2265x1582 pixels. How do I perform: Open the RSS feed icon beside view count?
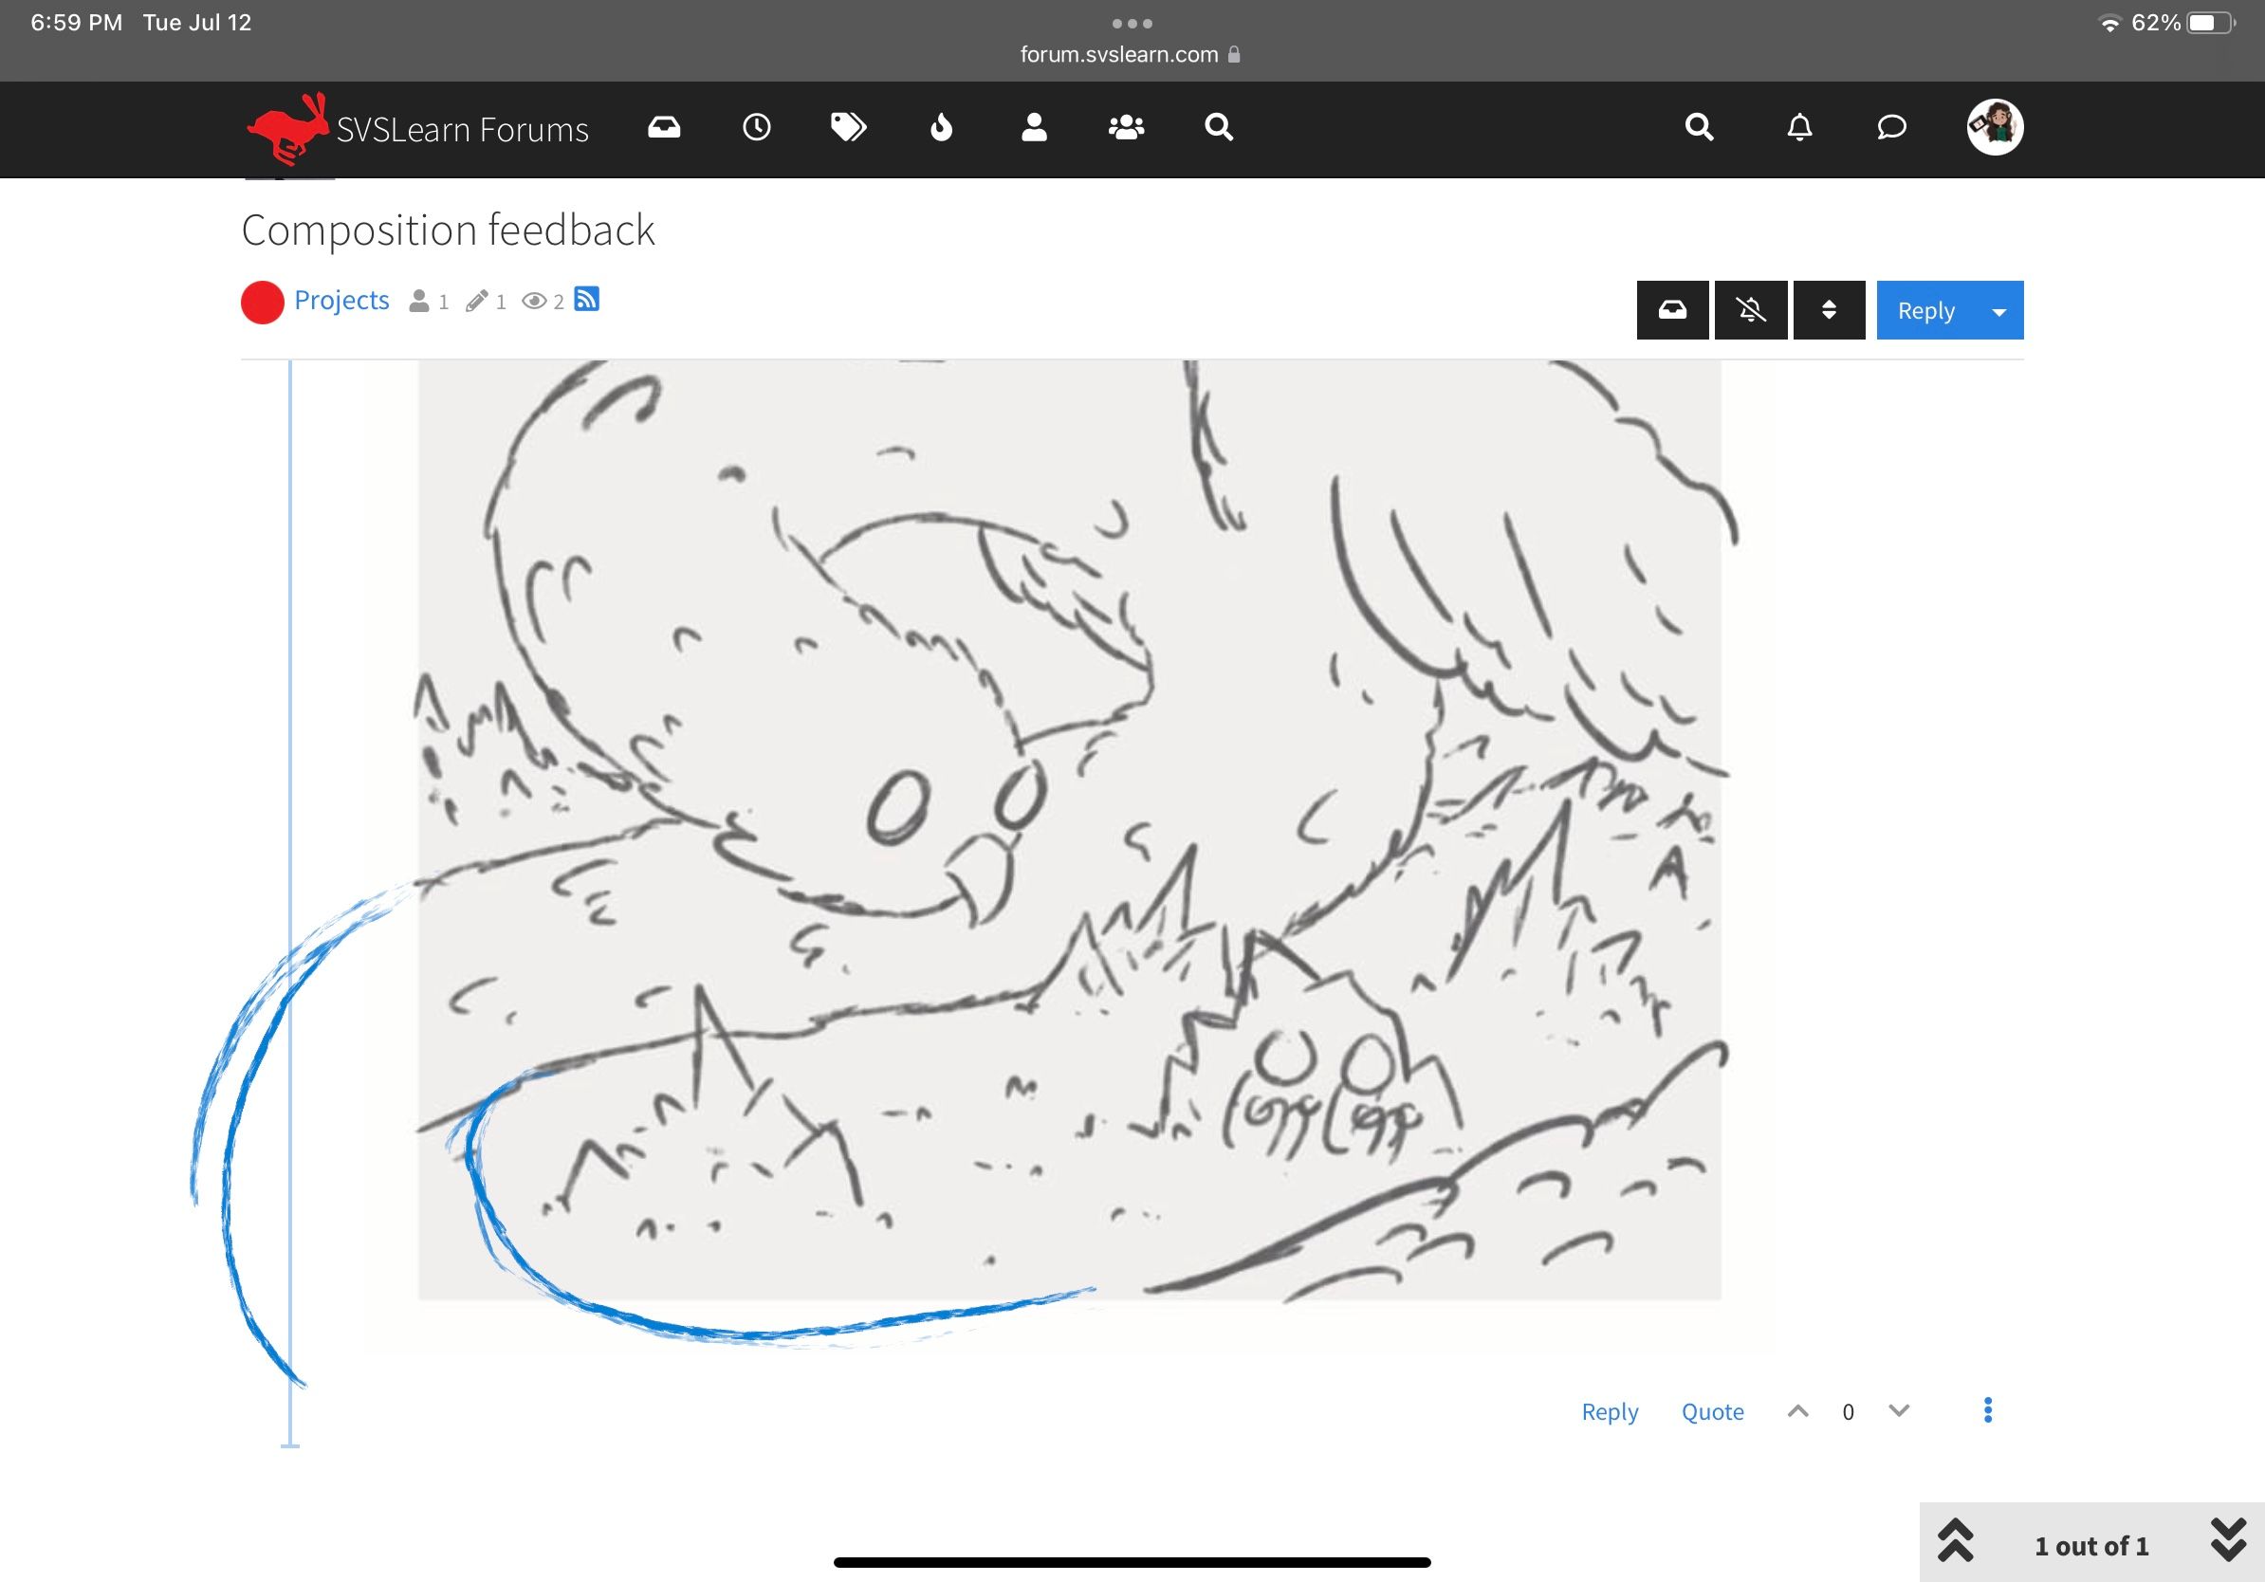pyautogui.click(x=587, y=299)
